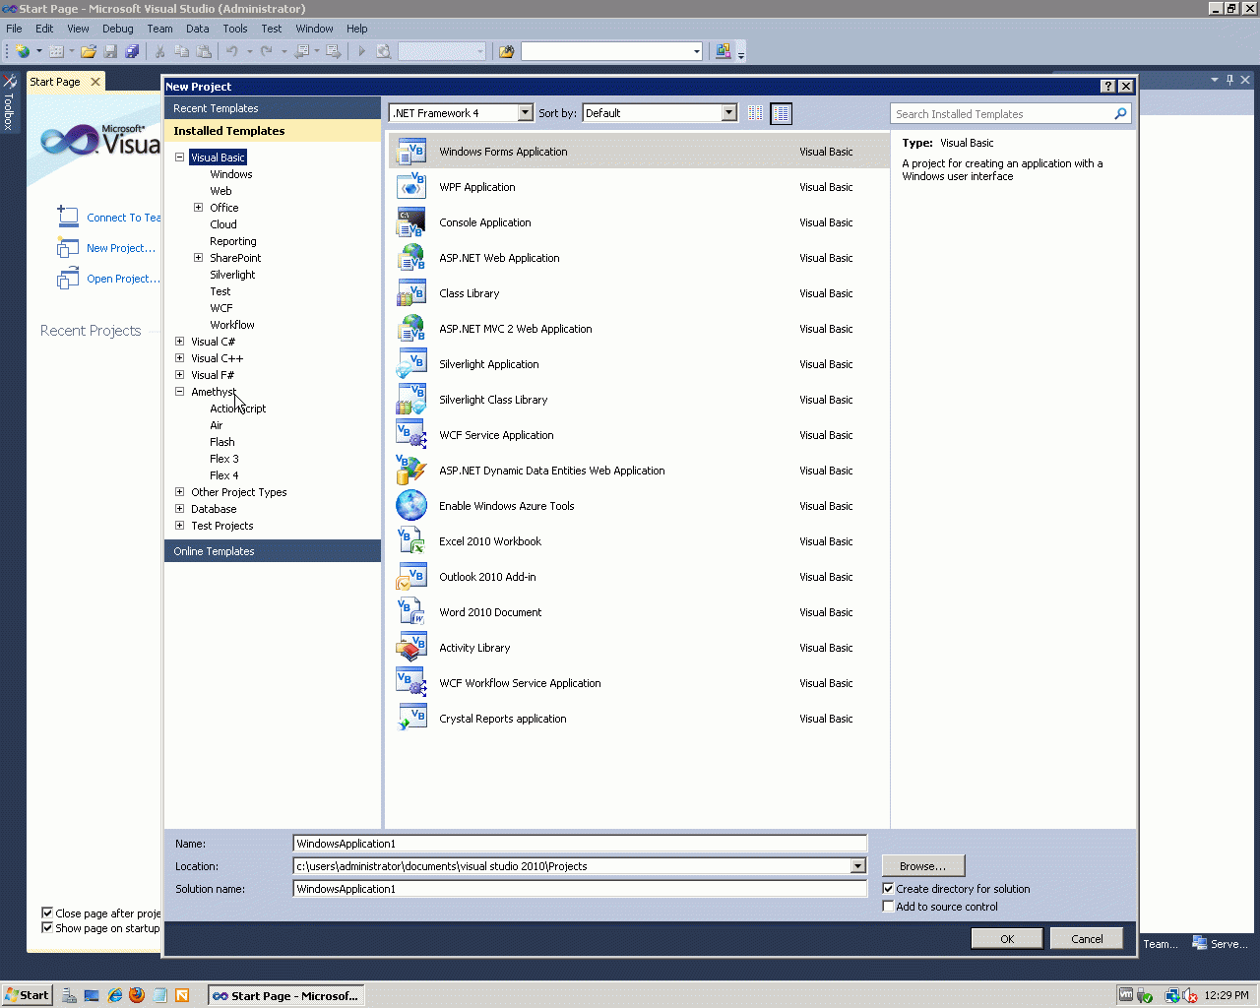Select the Enable Windows Azure Tools icon
Screen dimensions: 1260x1008
[x=411, y=506]
